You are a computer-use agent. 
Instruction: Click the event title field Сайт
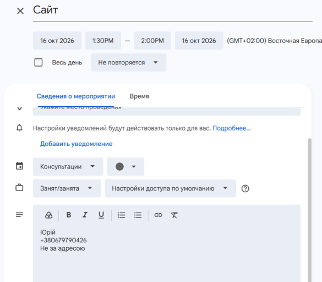coord(172,10)
